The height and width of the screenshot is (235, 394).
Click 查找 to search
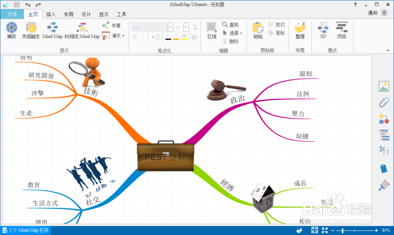click(x=230, y=24)
